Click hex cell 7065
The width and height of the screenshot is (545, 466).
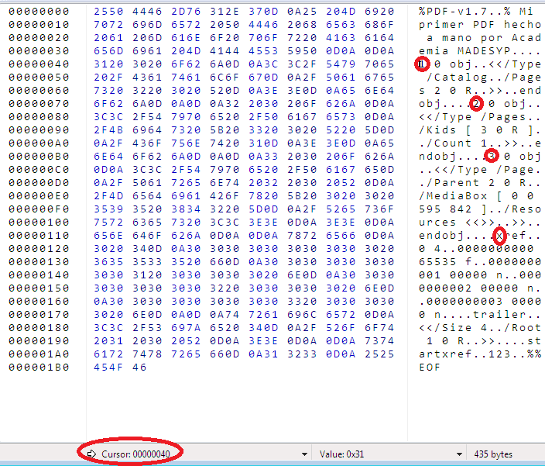pos(379,64)
